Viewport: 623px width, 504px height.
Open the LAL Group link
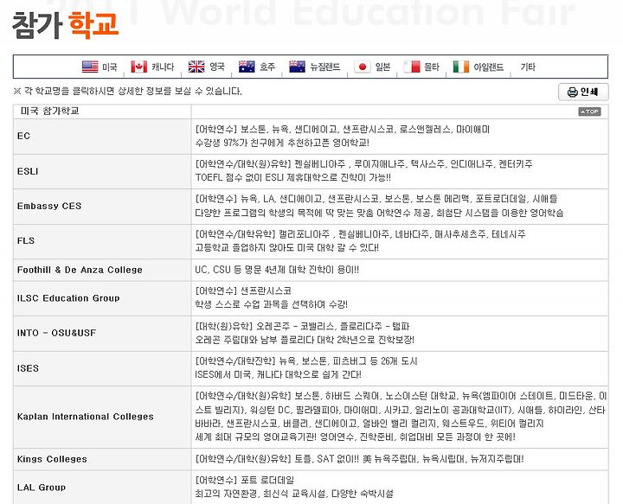pyautogui.click(x=42, y=488)
